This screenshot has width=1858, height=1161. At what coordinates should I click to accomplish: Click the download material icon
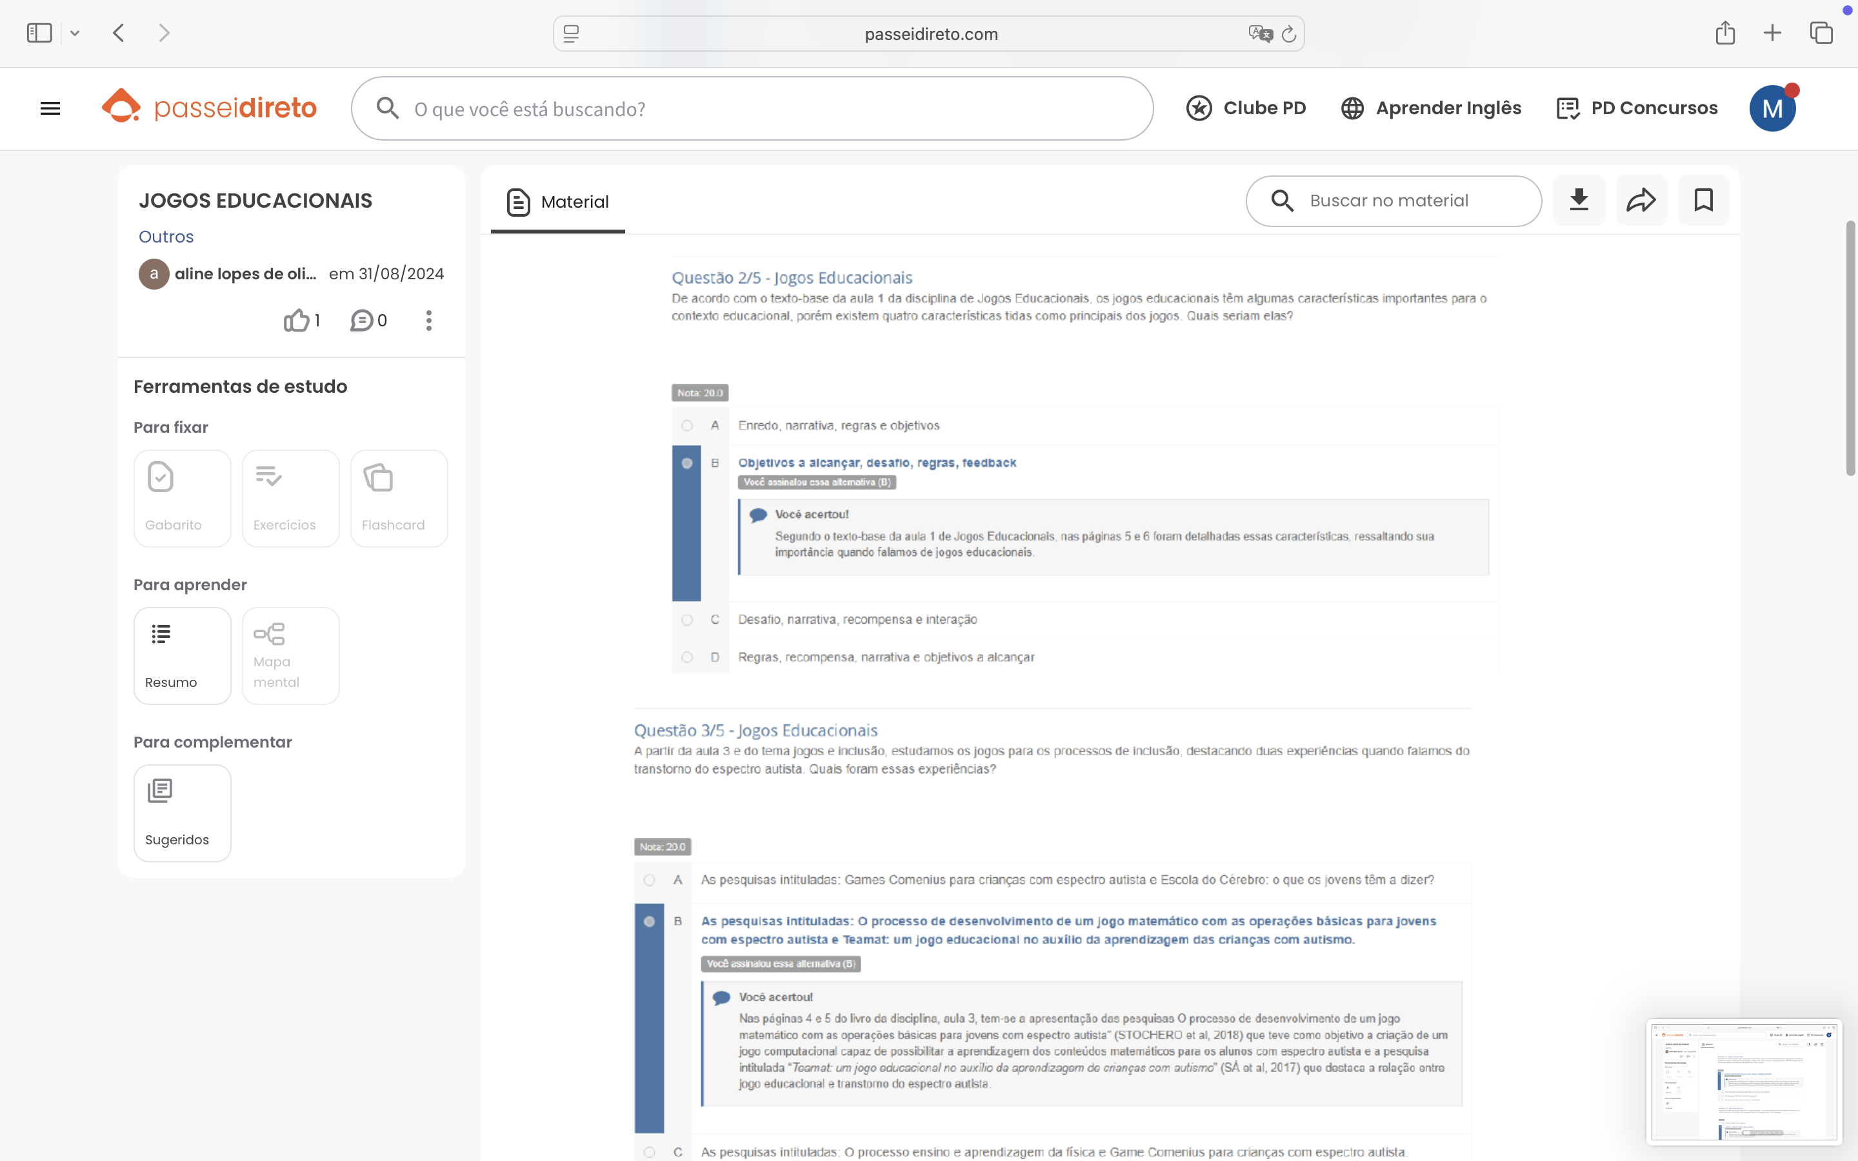click(1579, 201)
